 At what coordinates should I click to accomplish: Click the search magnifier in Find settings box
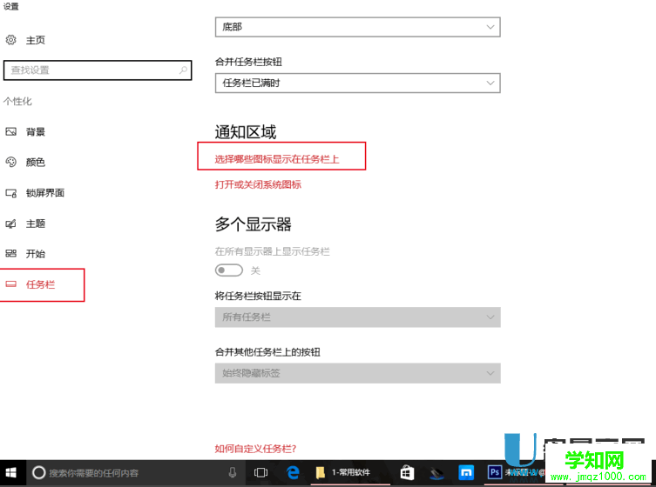183,70
